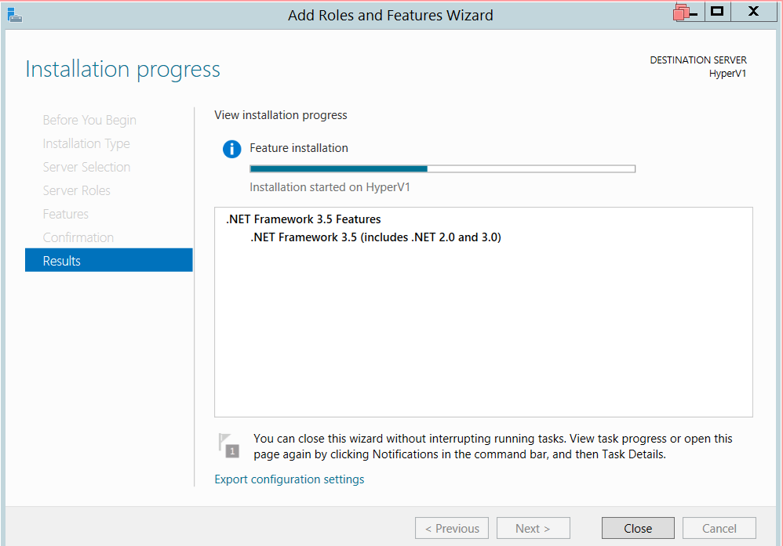Screen dimensions: 783x546
Task: Select Before You Begin step
Action: point(89,120)
